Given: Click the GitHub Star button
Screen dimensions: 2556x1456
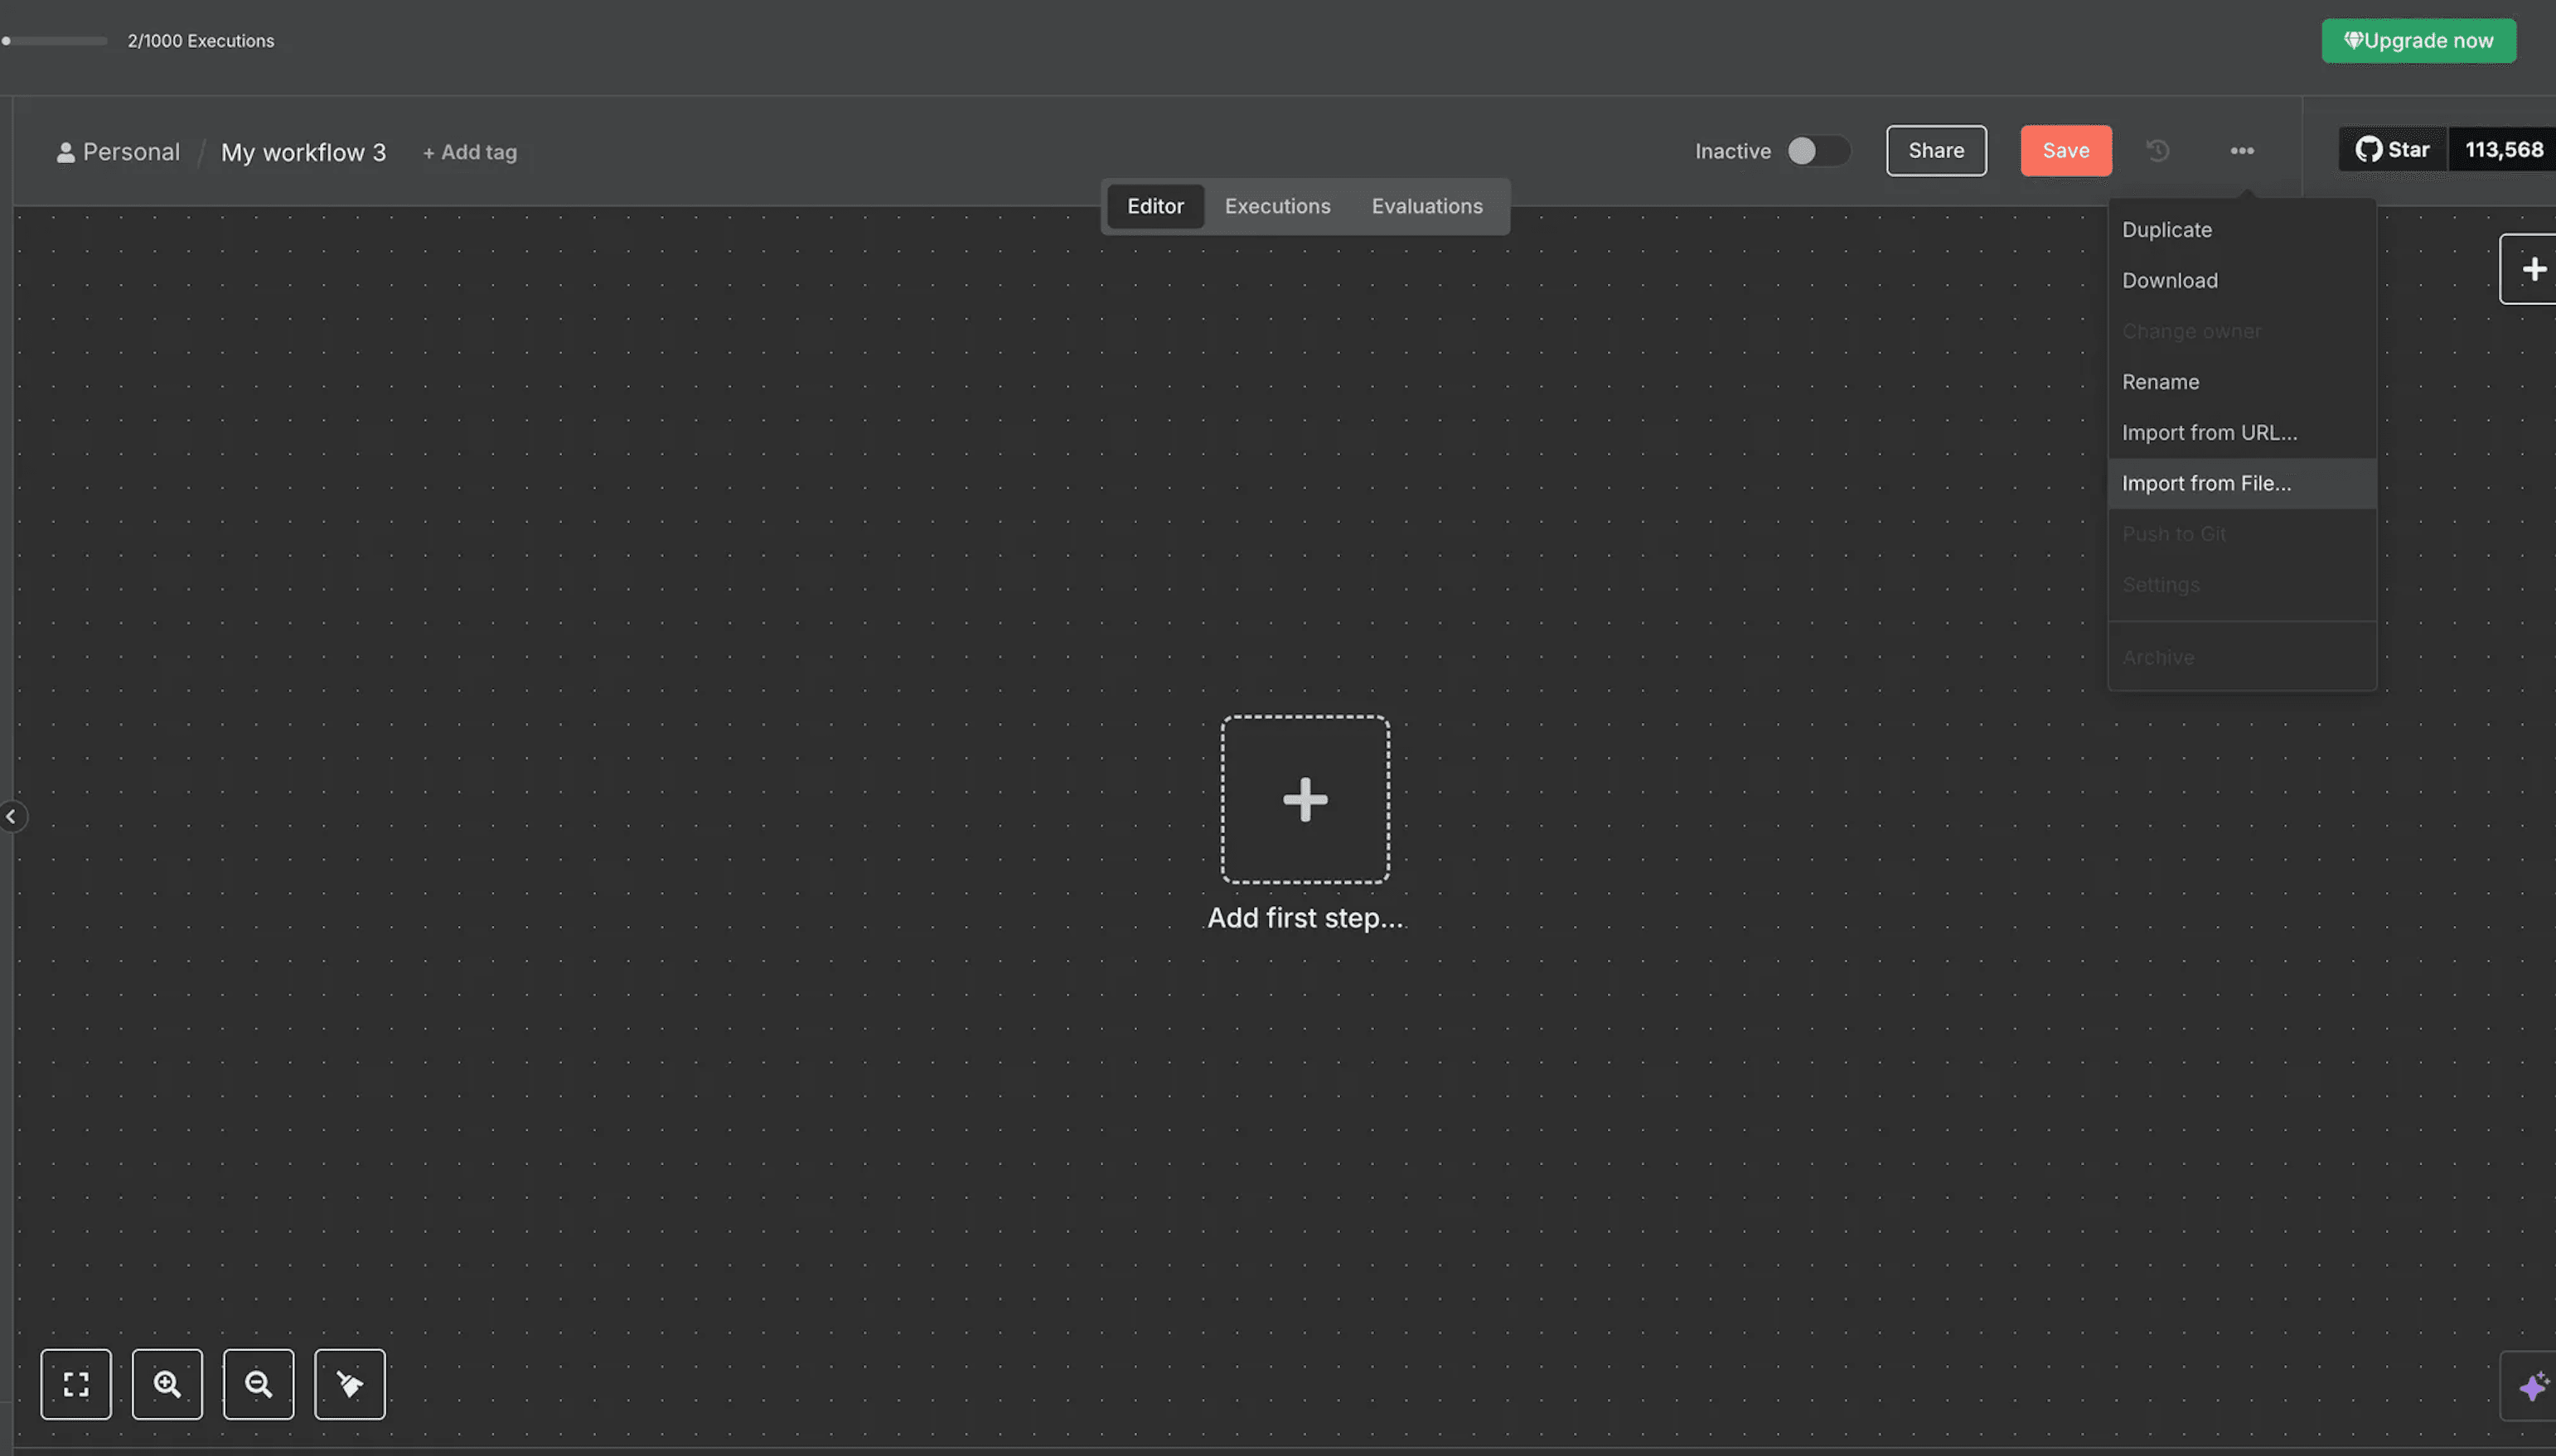Looking at the screenshot, I should pos(2393,150).
